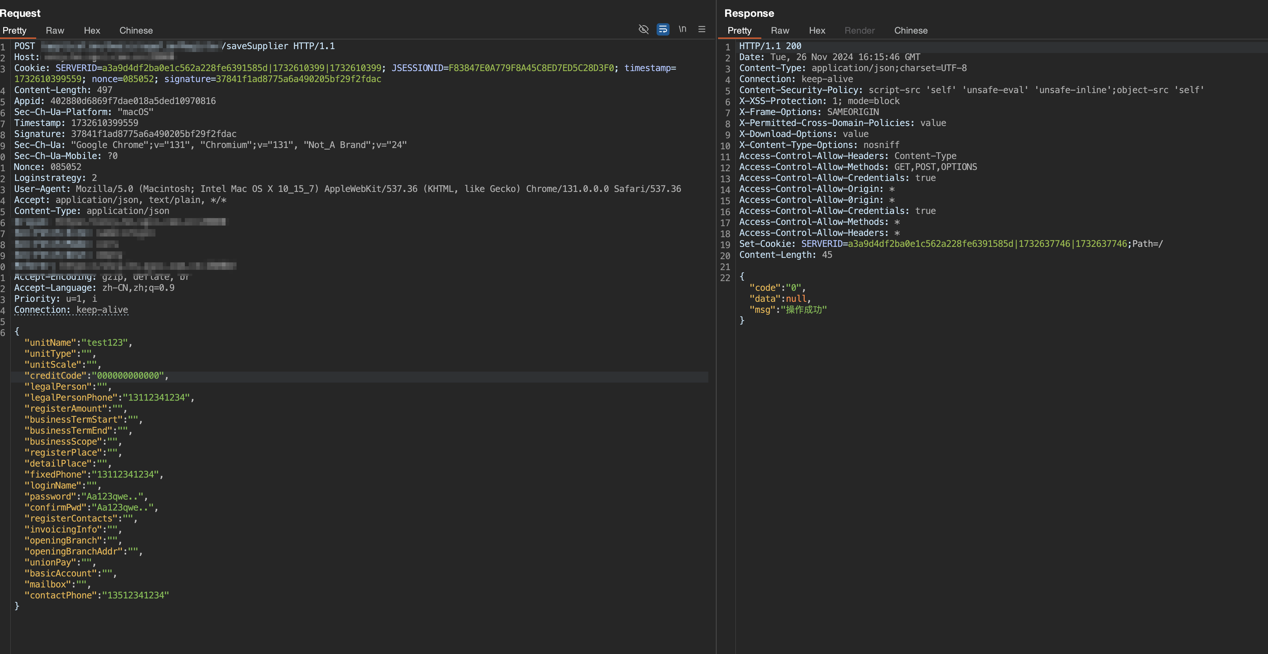Toggle the \n show newlines icon
Viewport: 1268px width, 654px height.
tap(682, 29)
